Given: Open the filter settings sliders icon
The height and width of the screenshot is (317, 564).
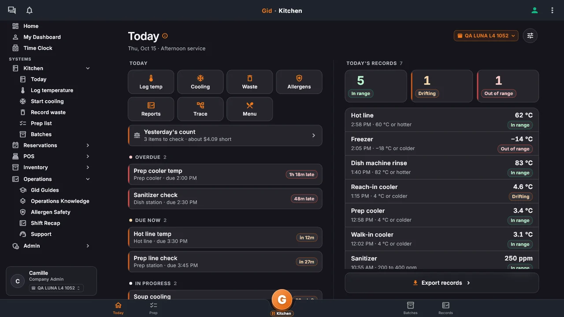Looking at the screenshot, I should (x=530, y=36).
